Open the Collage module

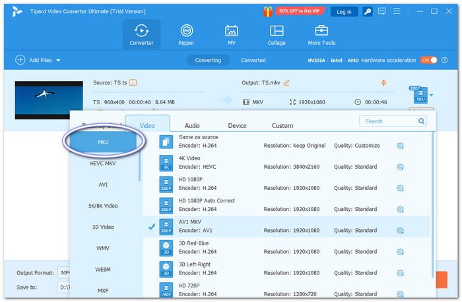pyautogui.click(x=277, y=34)
